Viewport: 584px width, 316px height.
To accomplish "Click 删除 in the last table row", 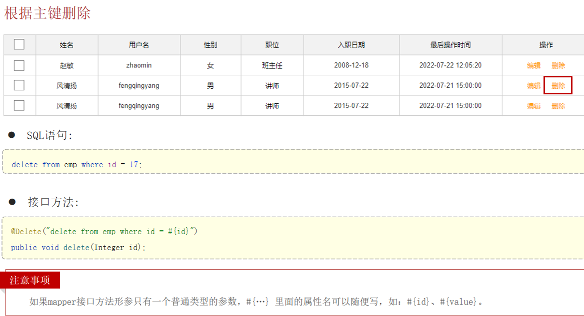I will pyautogui.click(x=558, y=105).
